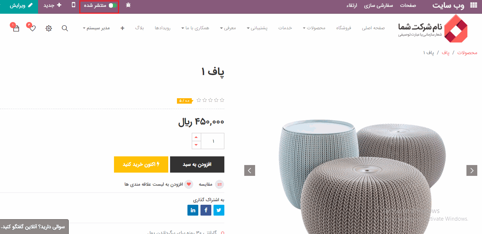Expand the پشتیبانی dropdown menu
This screenshot has height=234, width=482.
pos(257,28)
